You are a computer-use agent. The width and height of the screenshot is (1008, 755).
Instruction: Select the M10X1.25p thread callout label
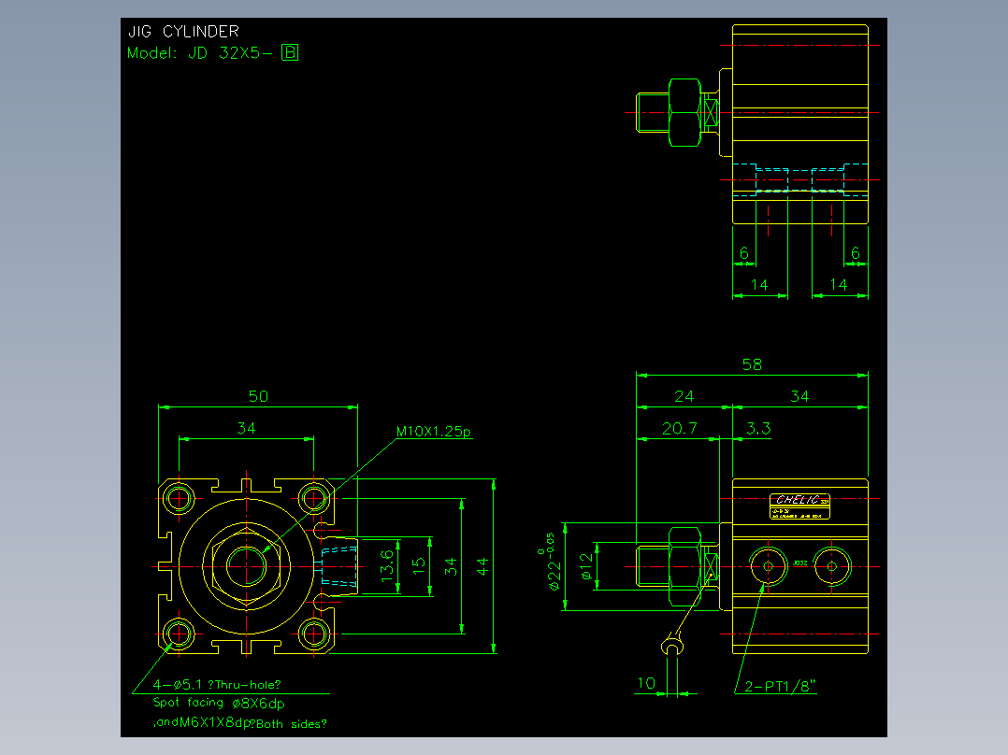click(434, 431)
